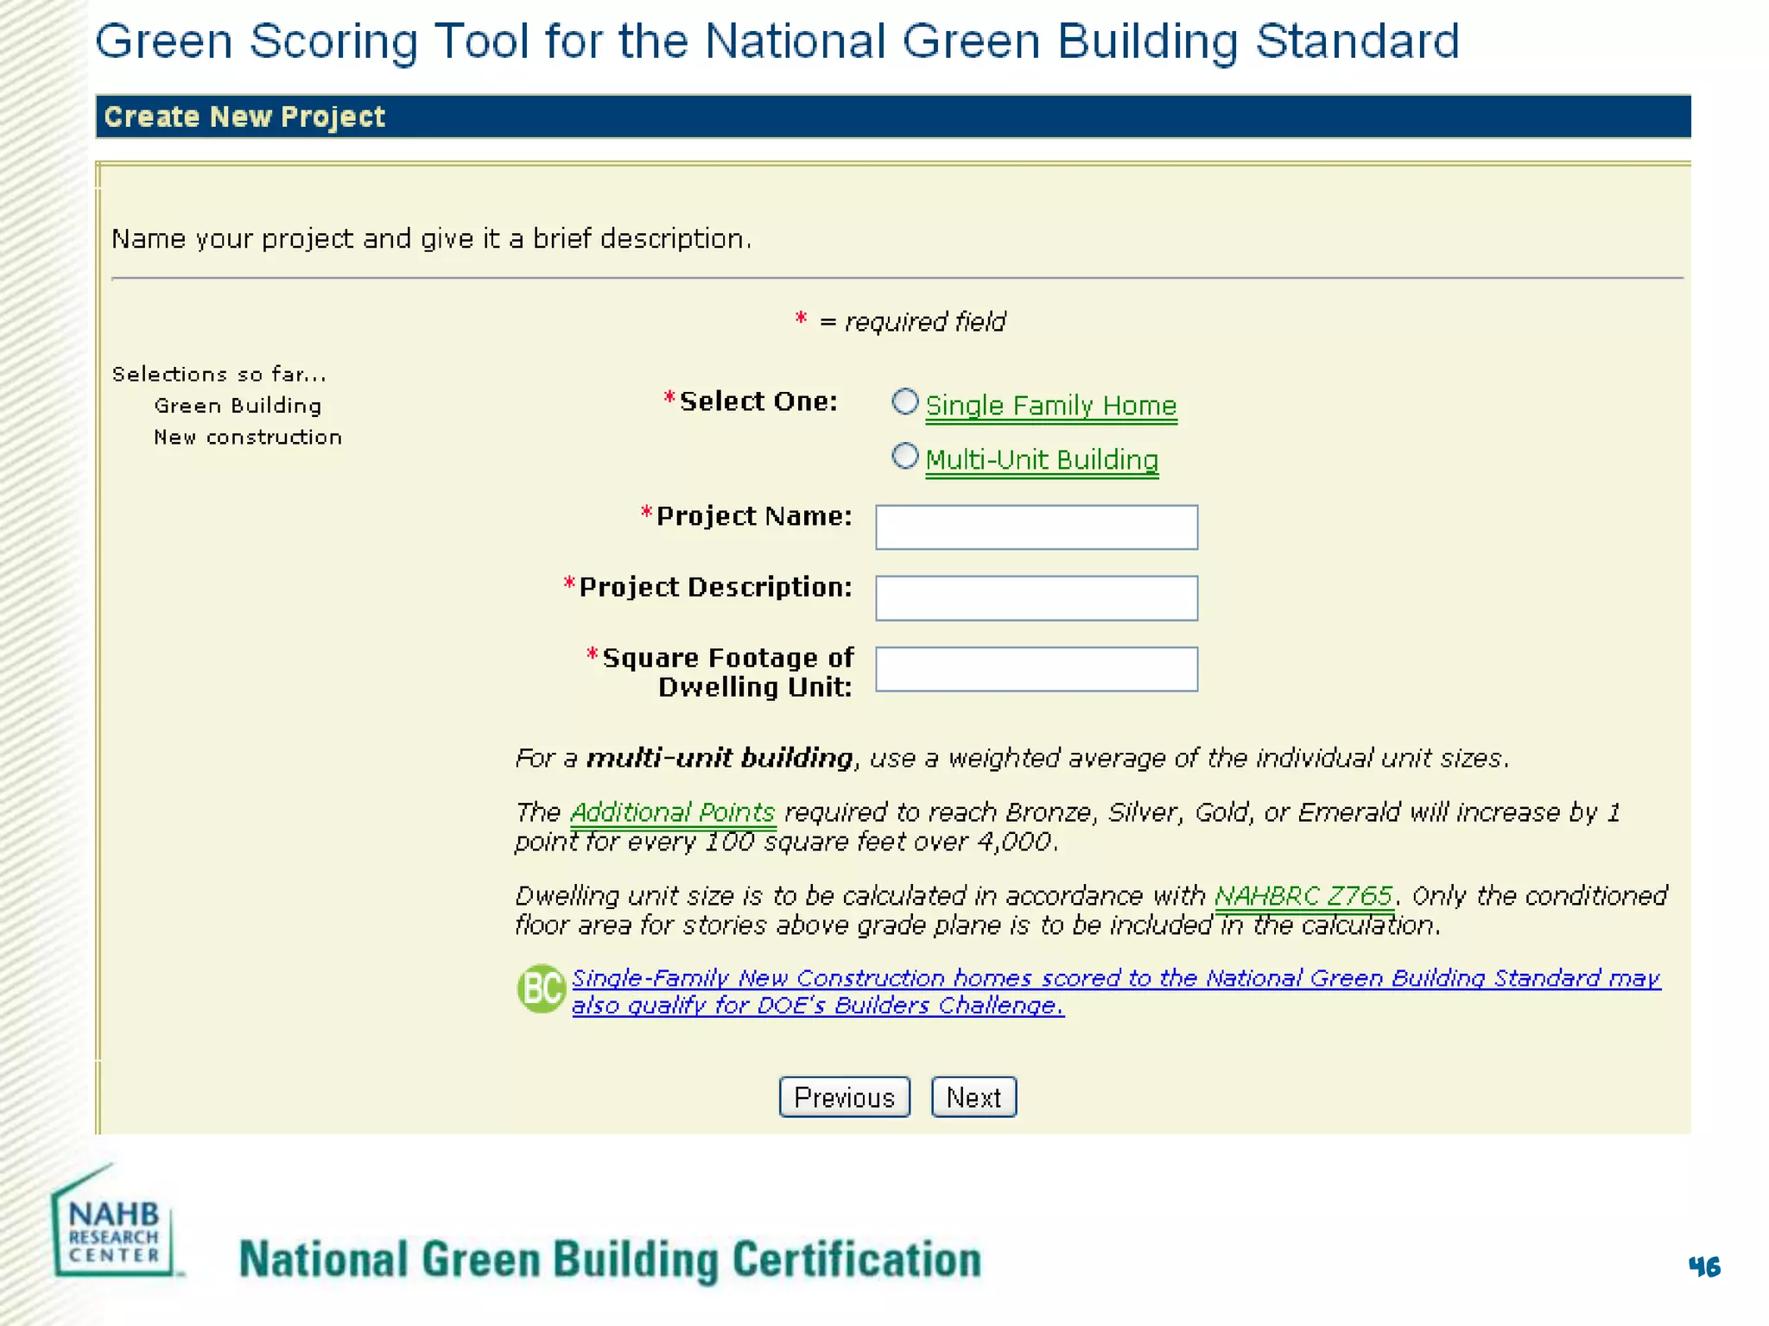The image size is (1769, 1326).
Task: Select the Multi-Unit Building radio button
Action: pos(904,456)
